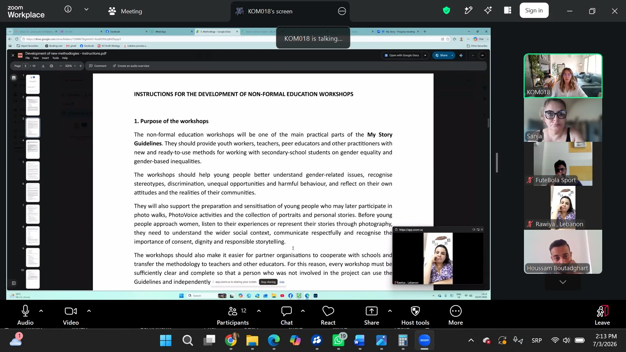Open Calculator from the taskbar
Image resolution: width=626 pixels, height=352 pixels.
[x=403, y=341]
